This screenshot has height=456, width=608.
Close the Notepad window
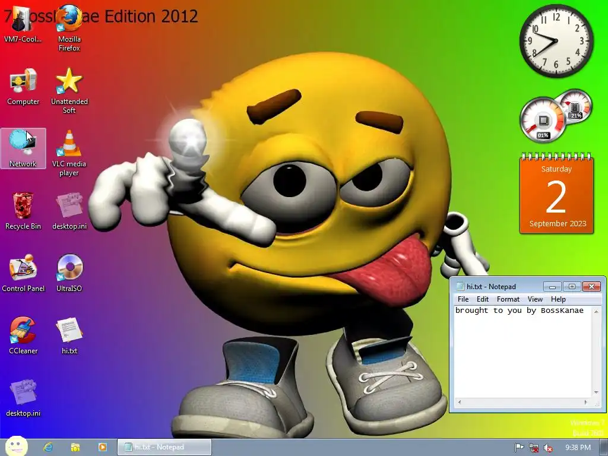coord(592,287)
